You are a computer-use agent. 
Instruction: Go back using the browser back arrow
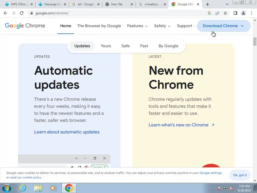tap(6, 13)
